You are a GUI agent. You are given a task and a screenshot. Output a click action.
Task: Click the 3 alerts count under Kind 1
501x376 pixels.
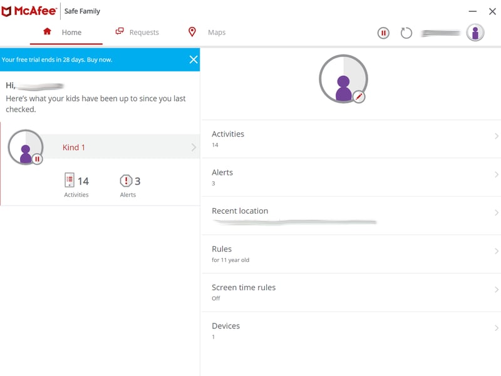pyautogui.click(x=137, y=181)
